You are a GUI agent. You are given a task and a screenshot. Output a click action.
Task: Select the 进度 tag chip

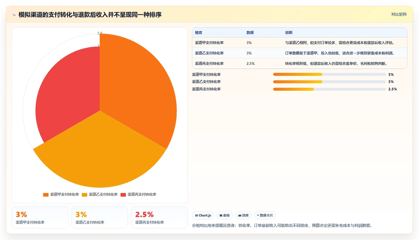click(x=243, y=215)
